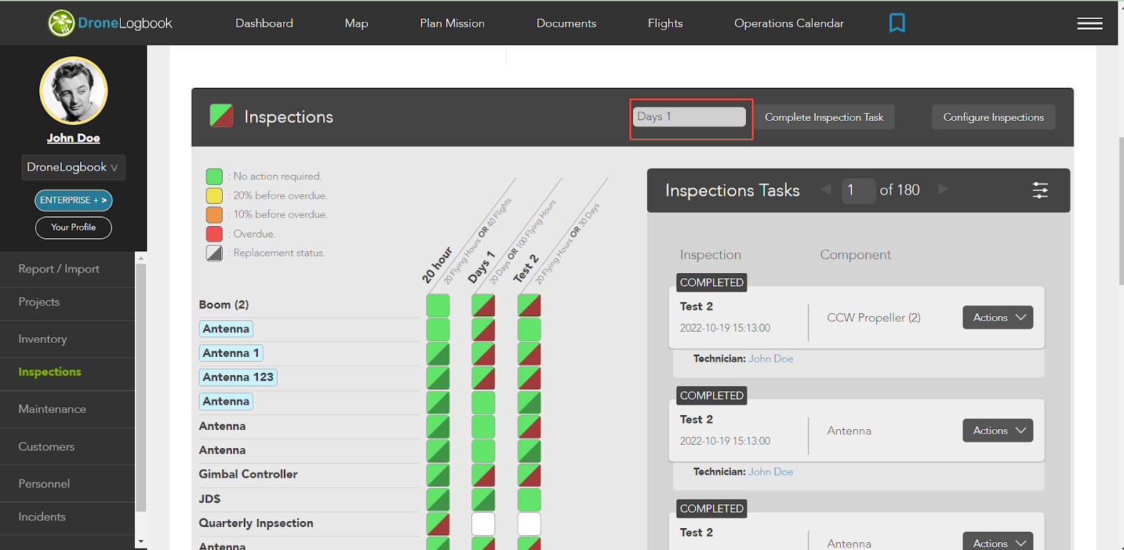Open Documents in top navigation
The image size is (1124, 550).
tap(566, 23)
